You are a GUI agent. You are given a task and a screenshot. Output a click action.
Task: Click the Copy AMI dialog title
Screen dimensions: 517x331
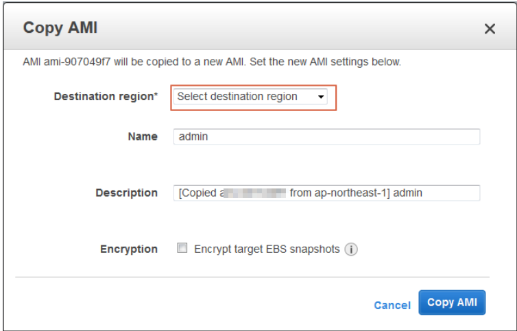60,27
